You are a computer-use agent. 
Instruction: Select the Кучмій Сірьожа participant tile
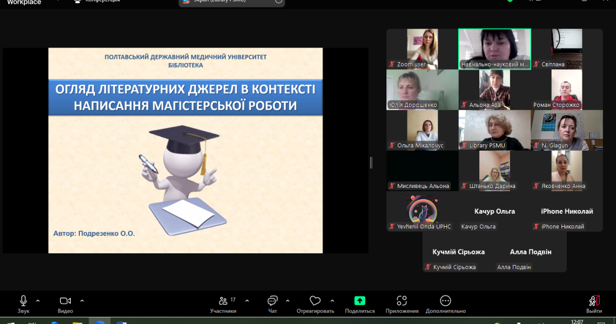coord(458,252)
